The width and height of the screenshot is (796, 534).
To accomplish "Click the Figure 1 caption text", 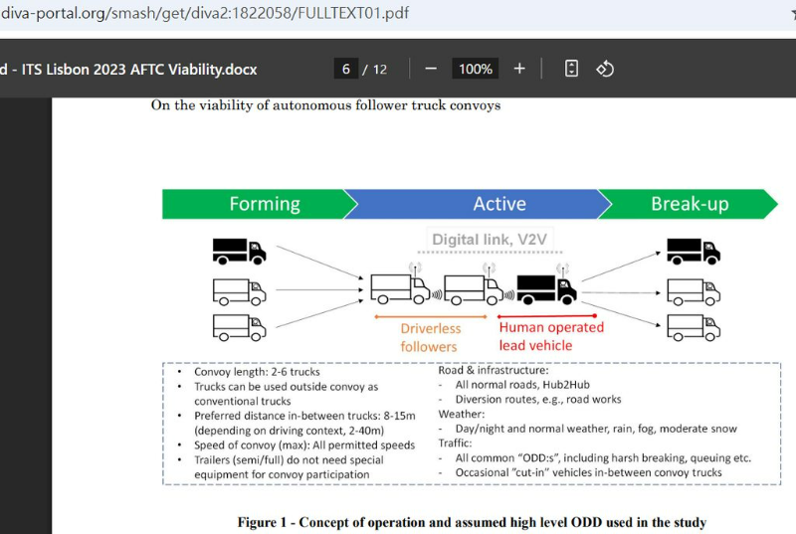I will point(472,522).
